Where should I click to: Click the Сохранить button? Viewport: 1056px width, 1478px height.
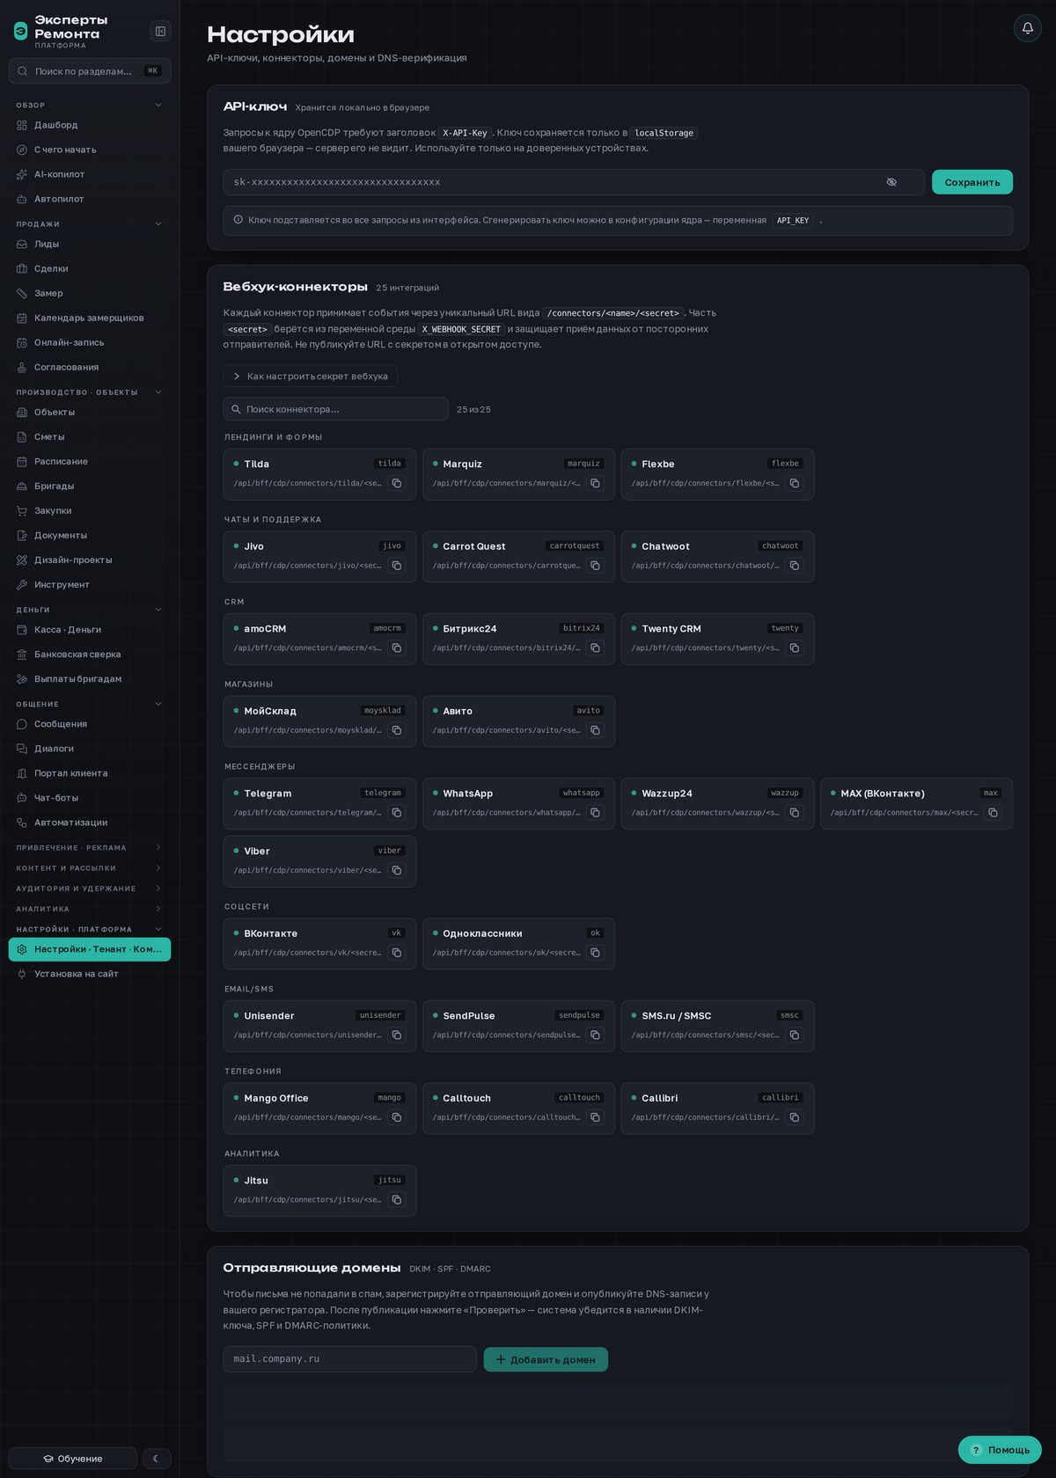(x=972, y=182)
